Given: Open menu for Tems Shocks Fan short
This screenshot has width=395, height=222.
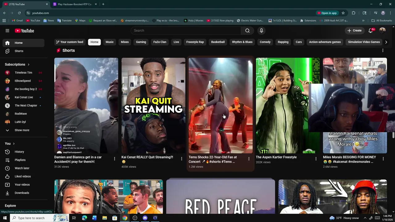Looking at the screenshot, I should coord(249,158).
